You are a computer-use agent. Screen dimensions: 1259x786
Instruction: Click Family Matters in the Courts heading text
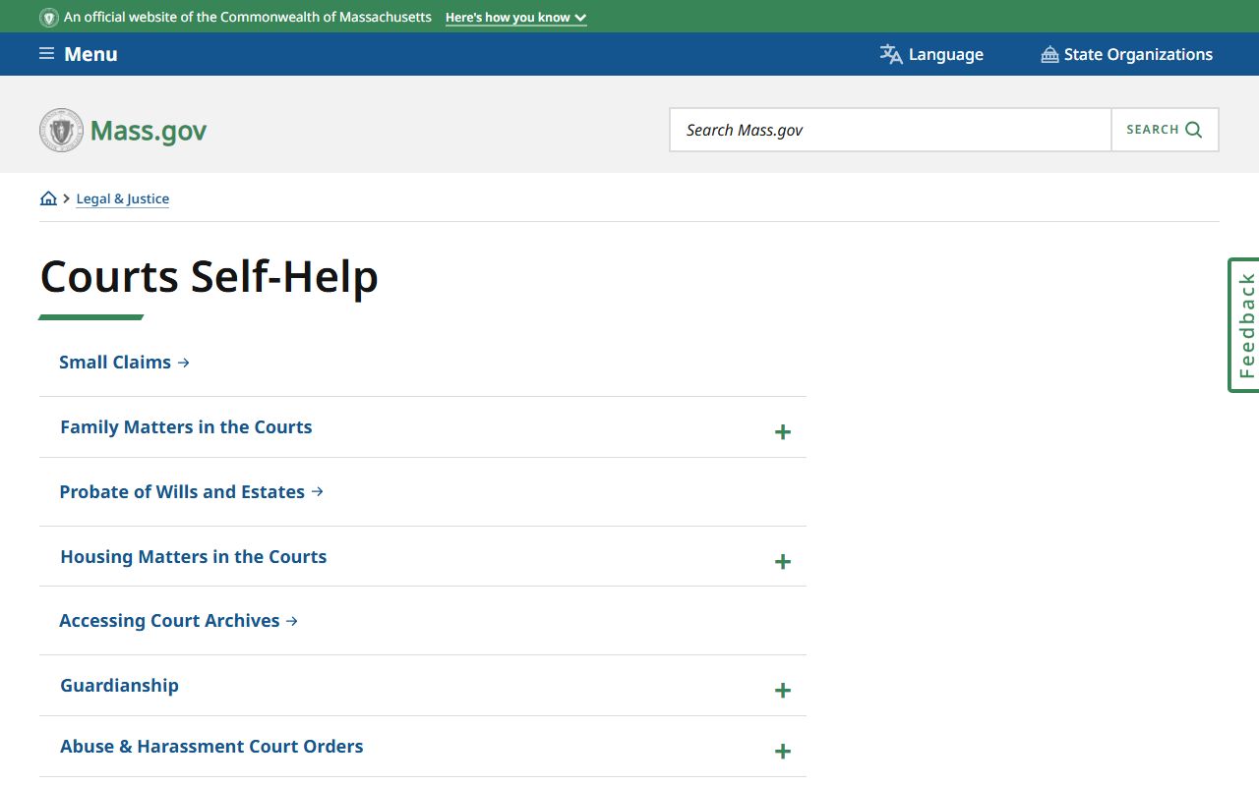pyautogui.click(x=186, y=427)
